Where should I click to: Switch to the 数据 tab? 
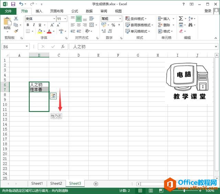coord(89,11)
